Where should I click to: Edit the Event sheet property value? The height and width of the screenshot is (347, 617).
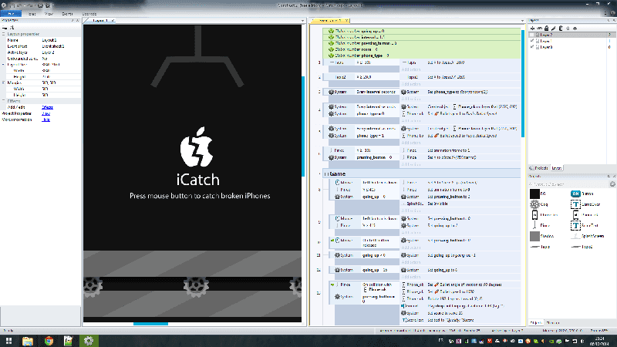tap(61, 46)
